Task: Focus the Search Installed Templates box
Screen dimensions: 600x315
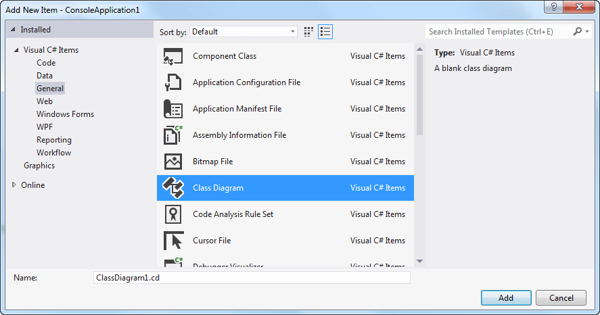Action: coord(499,32)
